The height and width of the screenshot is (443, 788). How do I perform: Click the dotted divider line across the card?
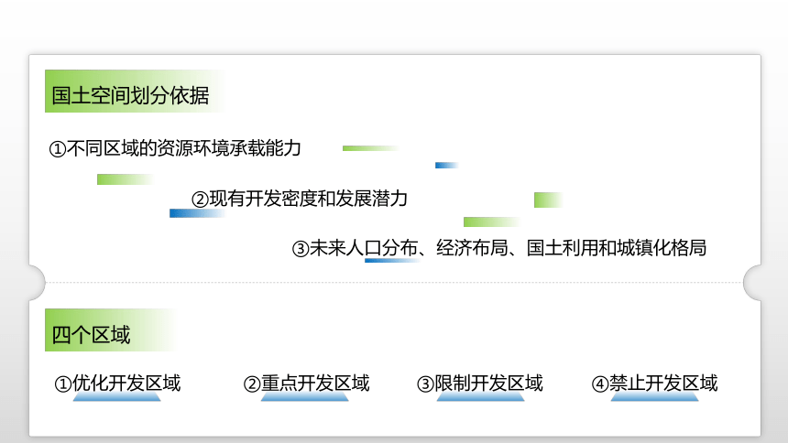click(395, 282)
